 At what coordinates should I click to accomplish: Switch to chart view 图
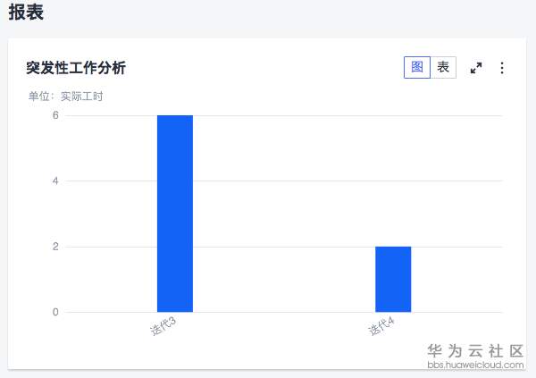(417, 68)
